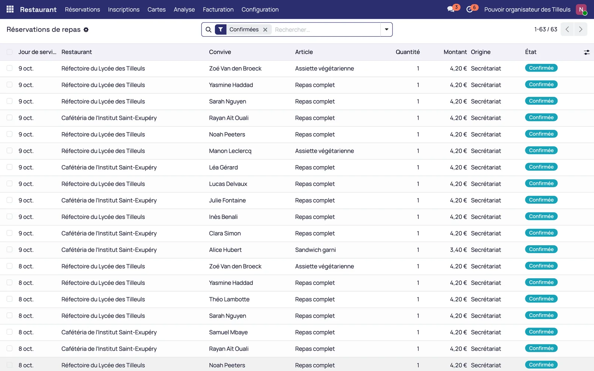
Task: Open Julie Fontaine reservation row
Action: tap(297, 200)
